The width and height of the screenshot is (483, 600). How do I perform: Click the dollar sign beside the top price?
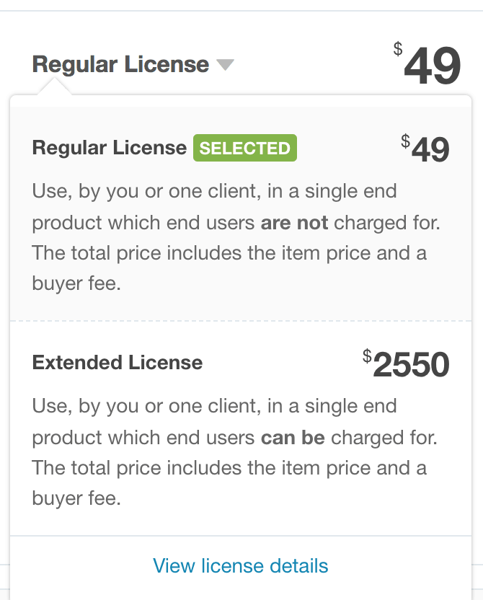pyautogui.click(x=398, y=49)
